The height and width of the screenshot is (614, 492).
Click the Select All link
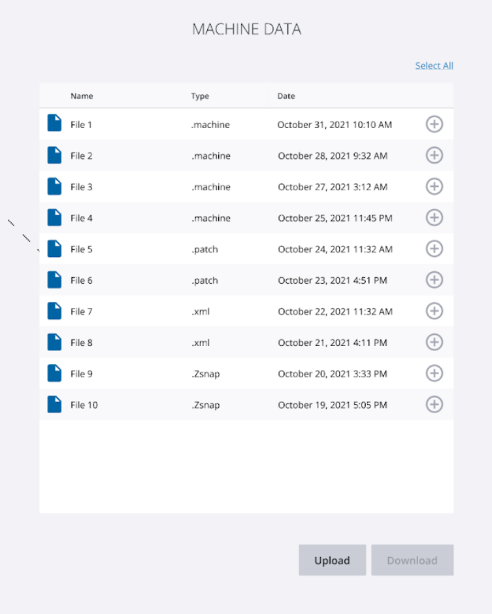point(434,65)
